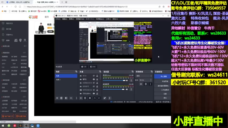228x128 pixels.
Task: Toggle visibility of 视频采集设备 source
Action: (94, 90)
